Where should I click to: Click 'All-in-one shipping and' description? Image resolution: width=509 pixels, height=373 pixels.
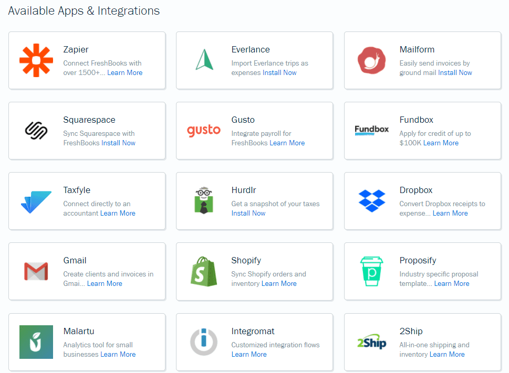tap(434, 345)
